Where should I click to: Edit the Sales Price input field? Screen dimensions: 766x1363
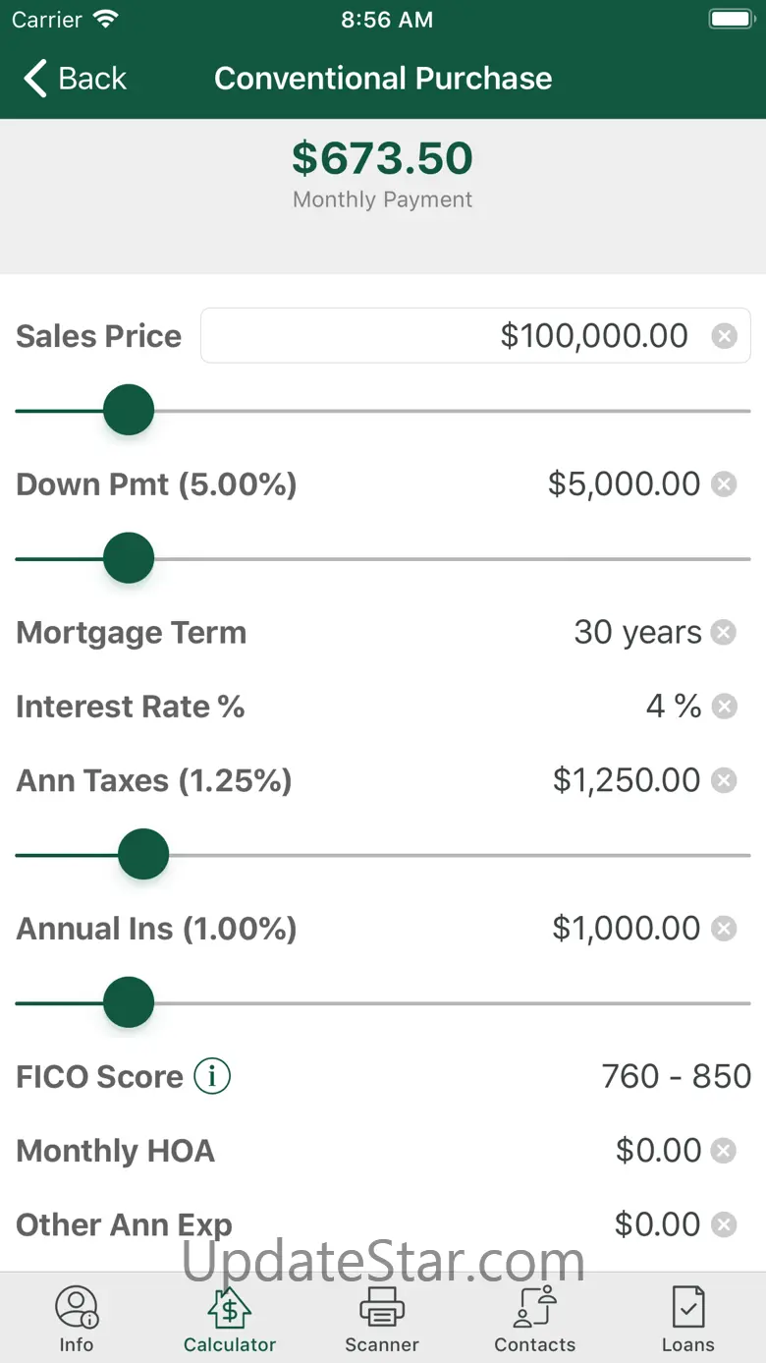click(475, 336)
